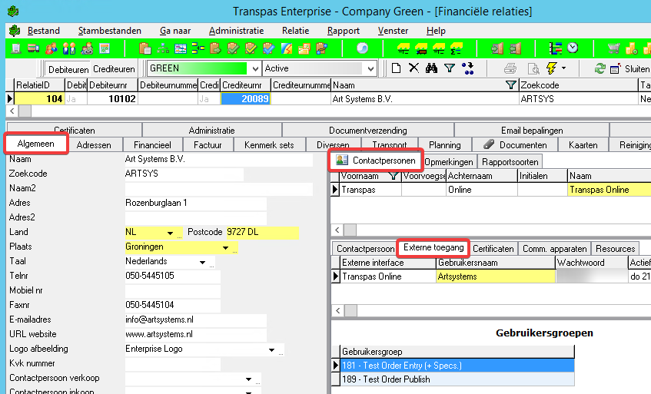This screenshot has height=394, width=651.
Task: Switch to the Financieel tab
Action: click(151, 144)
